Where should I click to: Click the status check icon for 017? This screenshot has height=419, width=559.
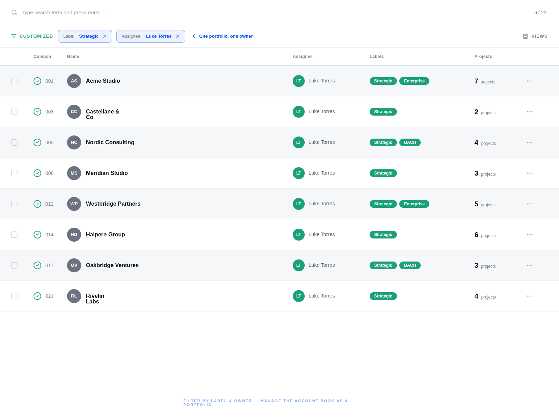pos(37,265)
